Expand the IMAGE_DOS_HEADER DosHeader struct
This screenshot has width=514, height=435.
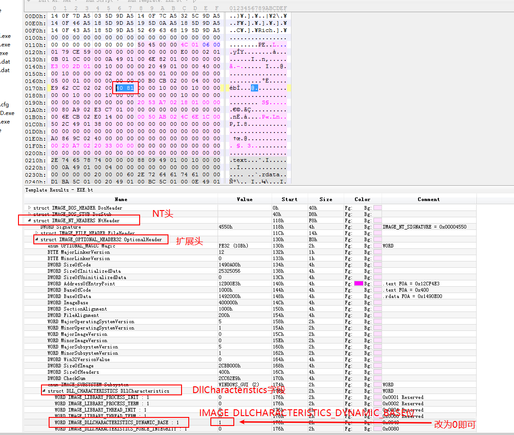(29, 208)
